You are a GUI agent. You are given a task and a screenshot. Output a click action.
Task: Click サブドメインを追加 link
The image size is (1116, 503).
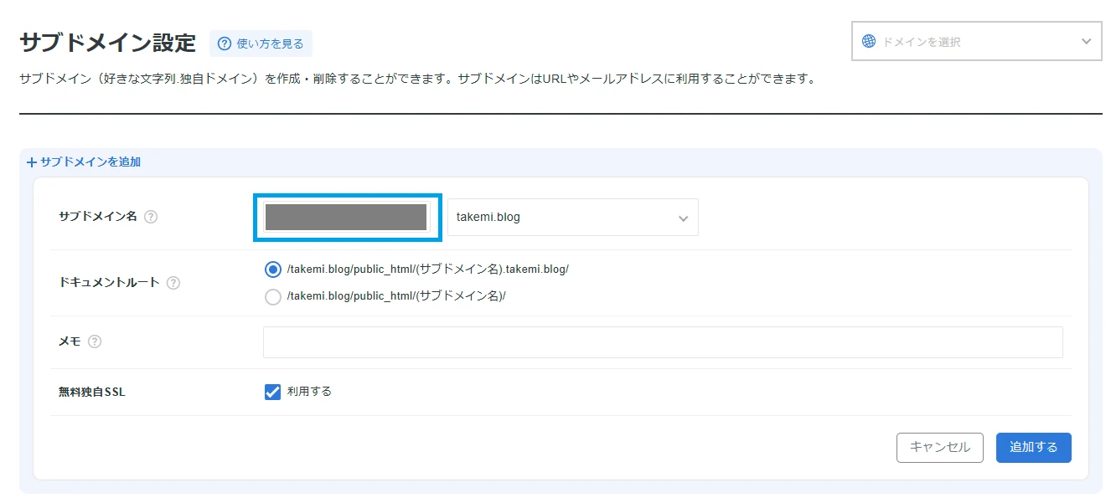84,162
